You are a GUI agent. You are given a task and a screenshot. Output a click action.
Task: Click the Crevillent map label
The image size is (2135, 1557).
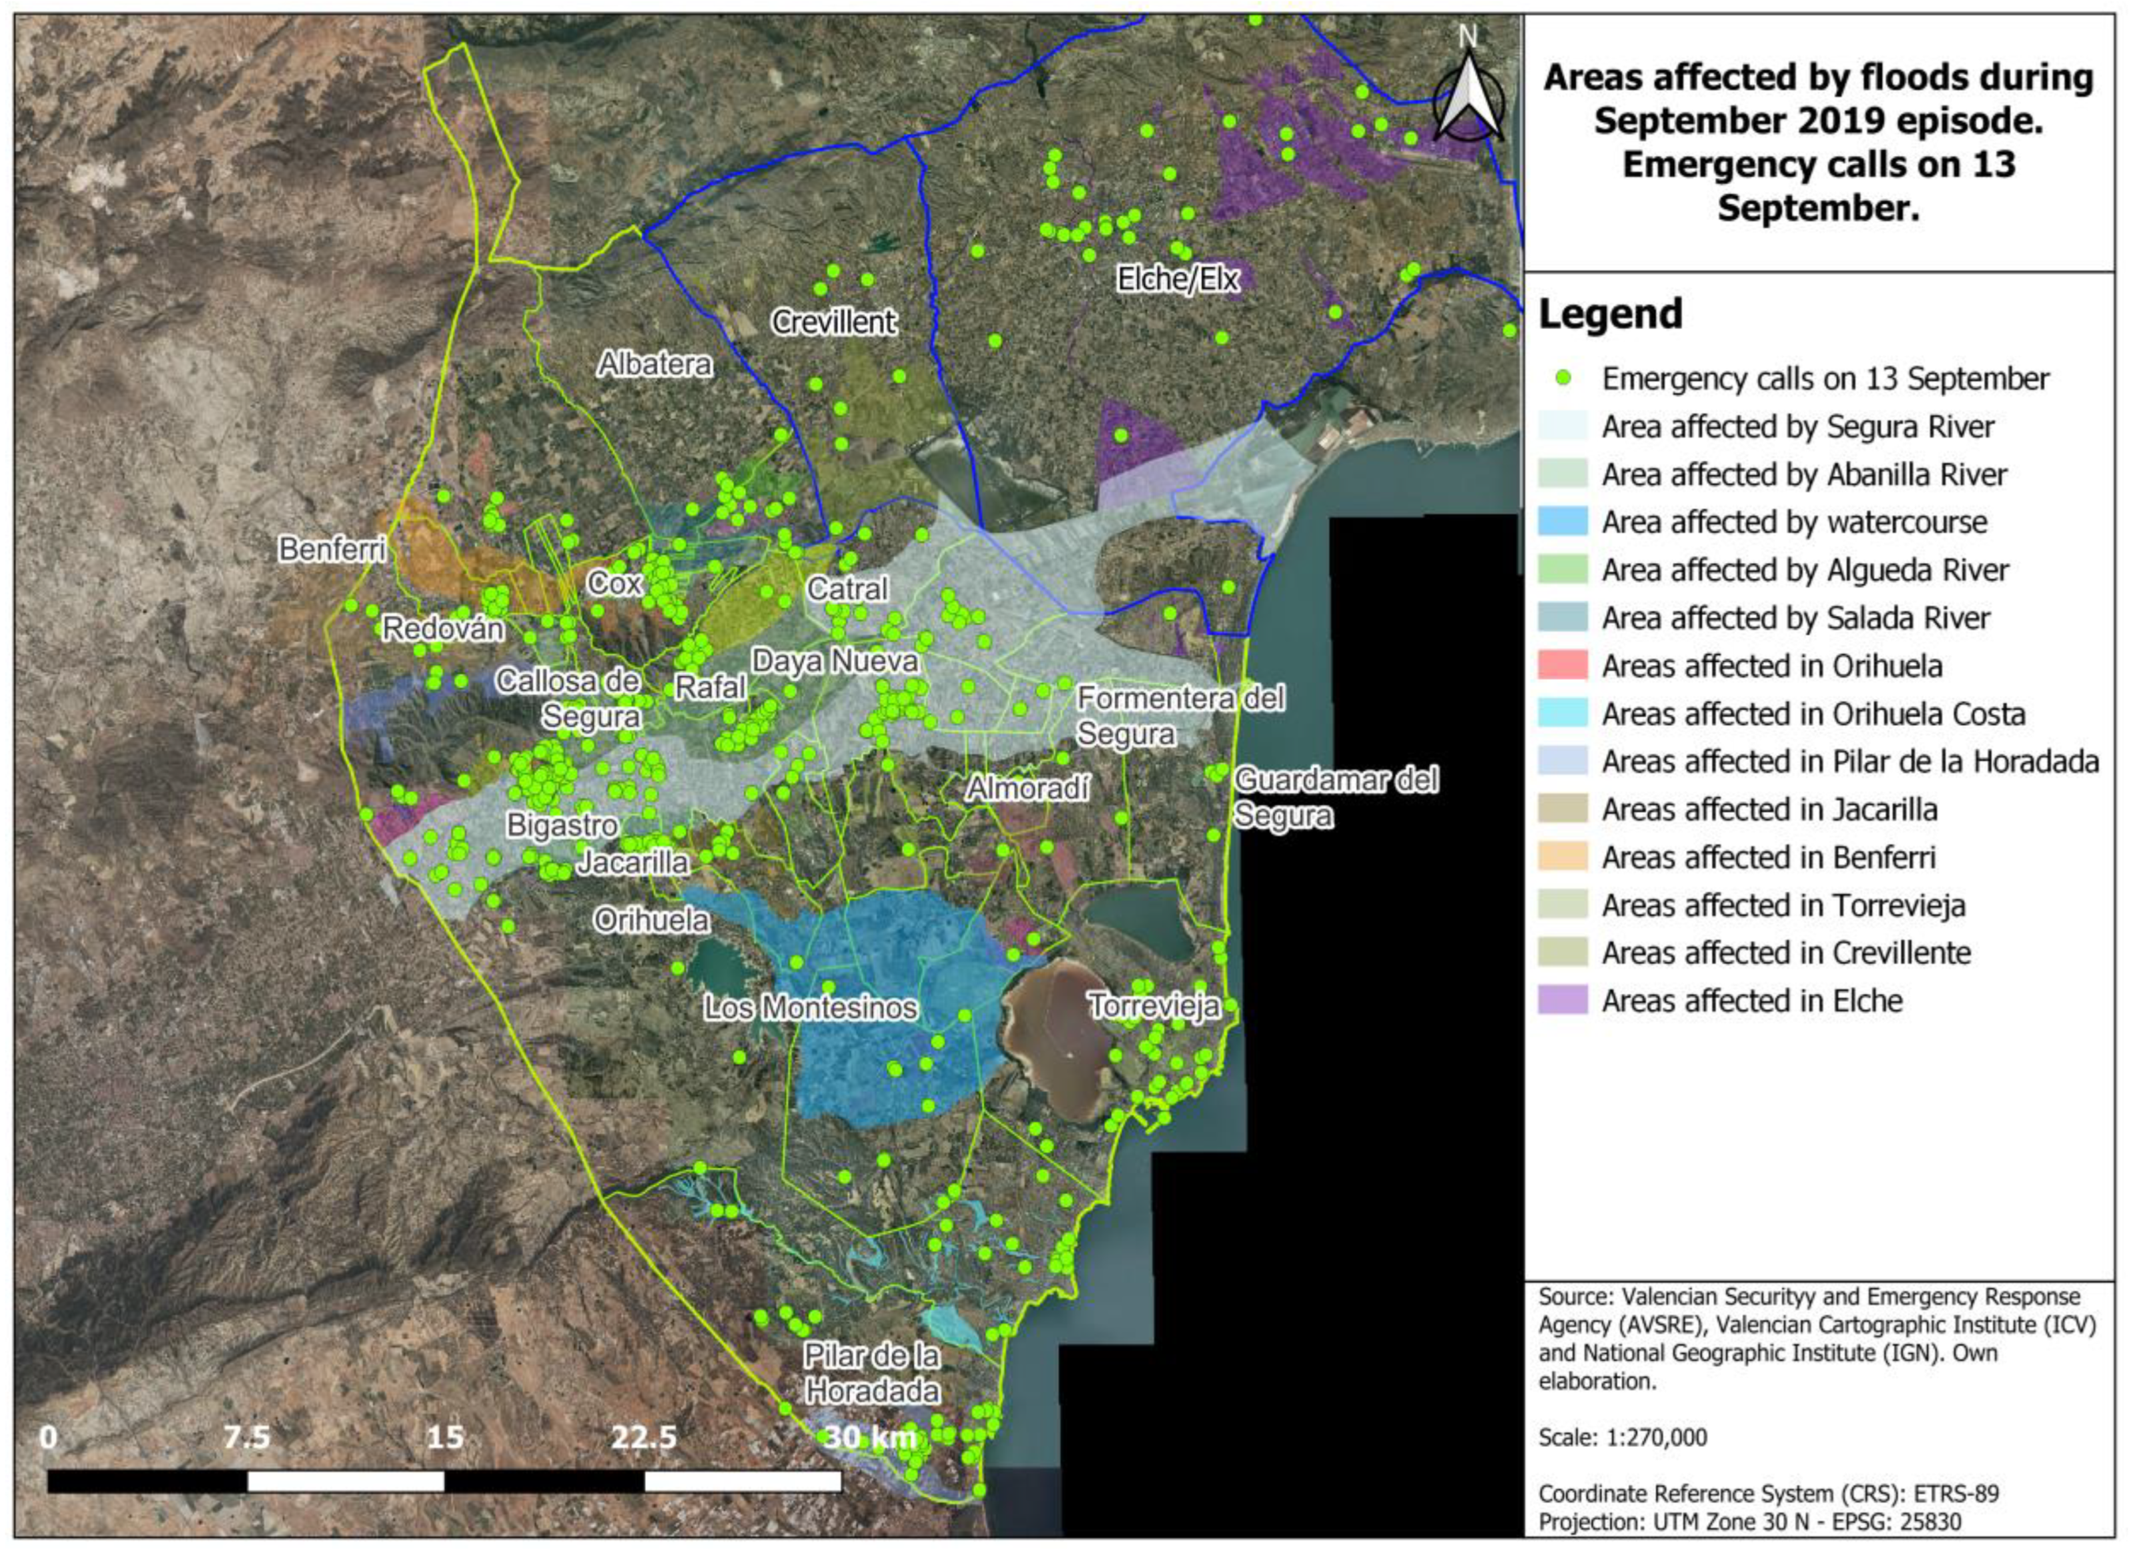tap(834, 322)
